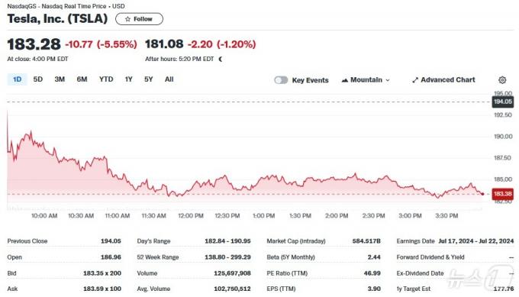
Task: Click the 187.50 price axis label
Action: click(503, 158)
